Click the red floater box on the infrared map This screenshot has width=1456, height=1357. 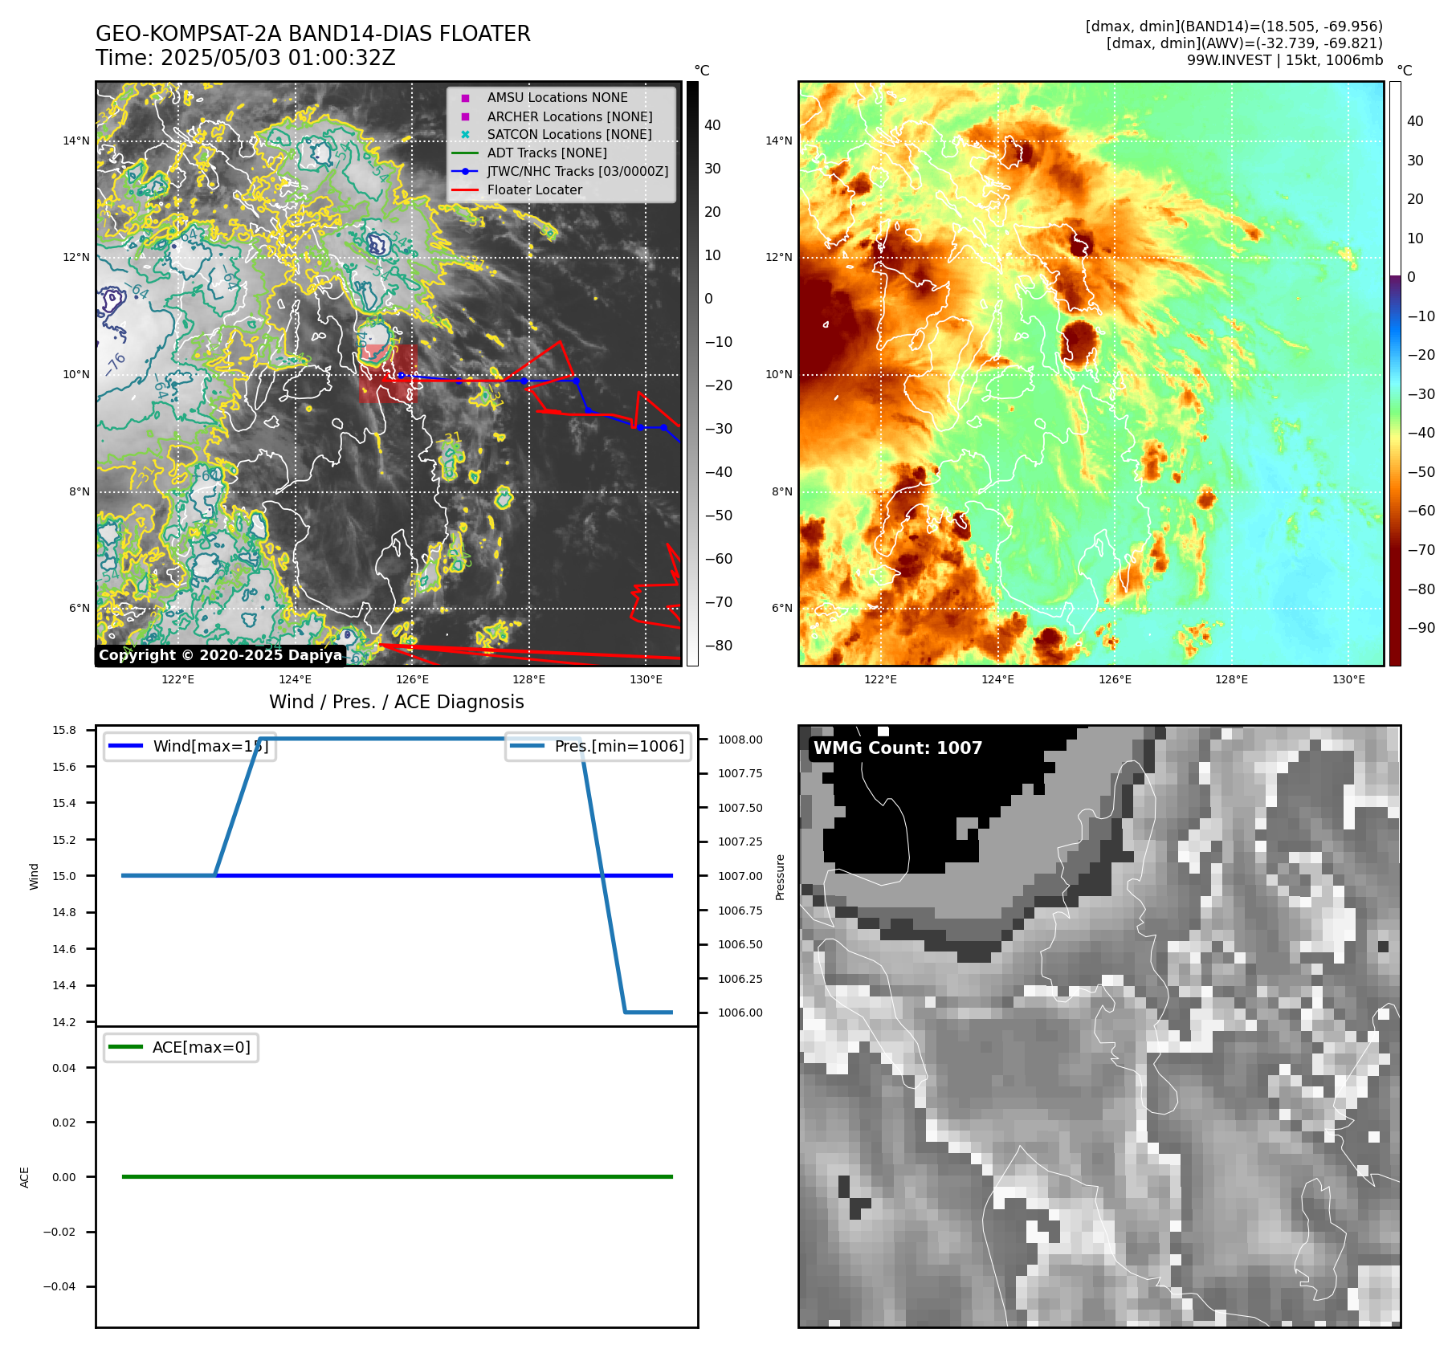pos(388,373)
